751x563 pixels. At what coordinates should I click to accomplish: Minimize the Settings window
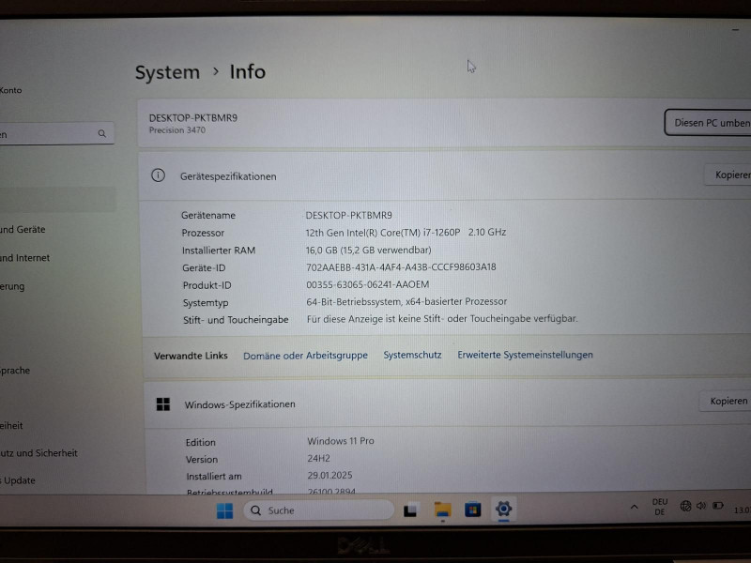point(735,30)
